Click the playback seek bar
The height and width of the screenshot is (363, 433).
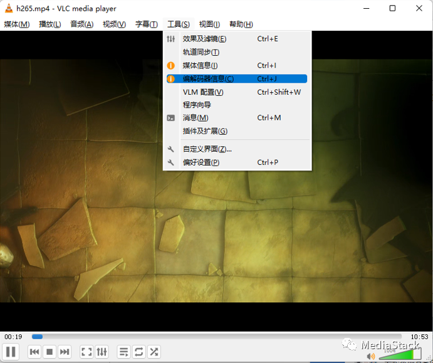coord(216,337)
